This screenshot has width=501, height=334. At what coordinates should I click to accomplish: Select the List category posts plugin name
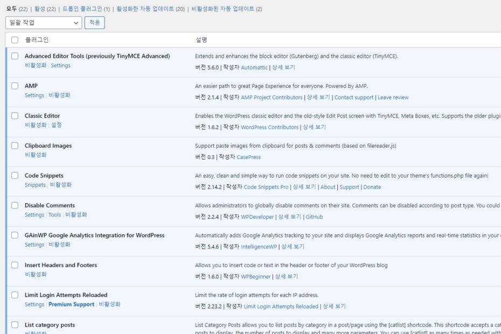50,325
